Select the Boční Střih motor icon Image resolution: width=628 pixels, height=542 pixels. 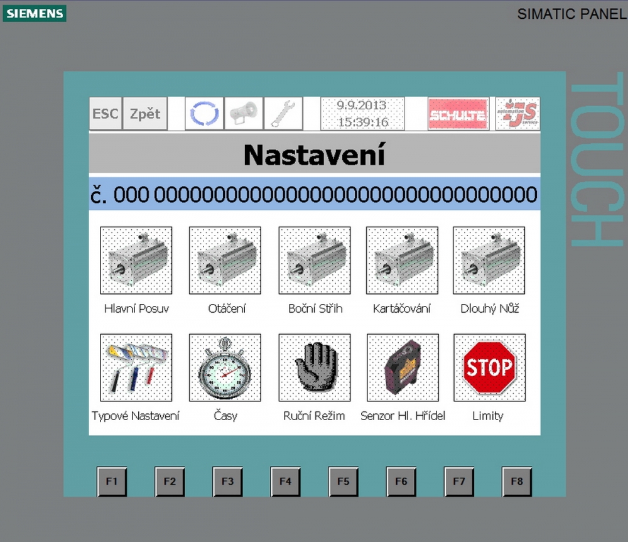(x=314, y=261)
